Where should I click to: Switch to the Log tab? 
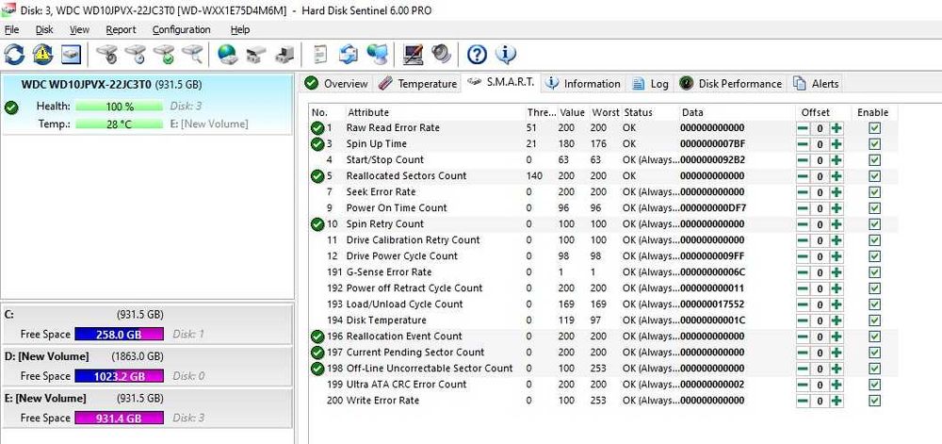click(x=651, y=84)
